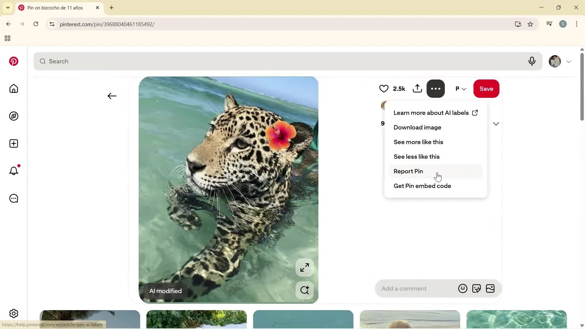Open the notifications bell icon

tap(13, 171)
